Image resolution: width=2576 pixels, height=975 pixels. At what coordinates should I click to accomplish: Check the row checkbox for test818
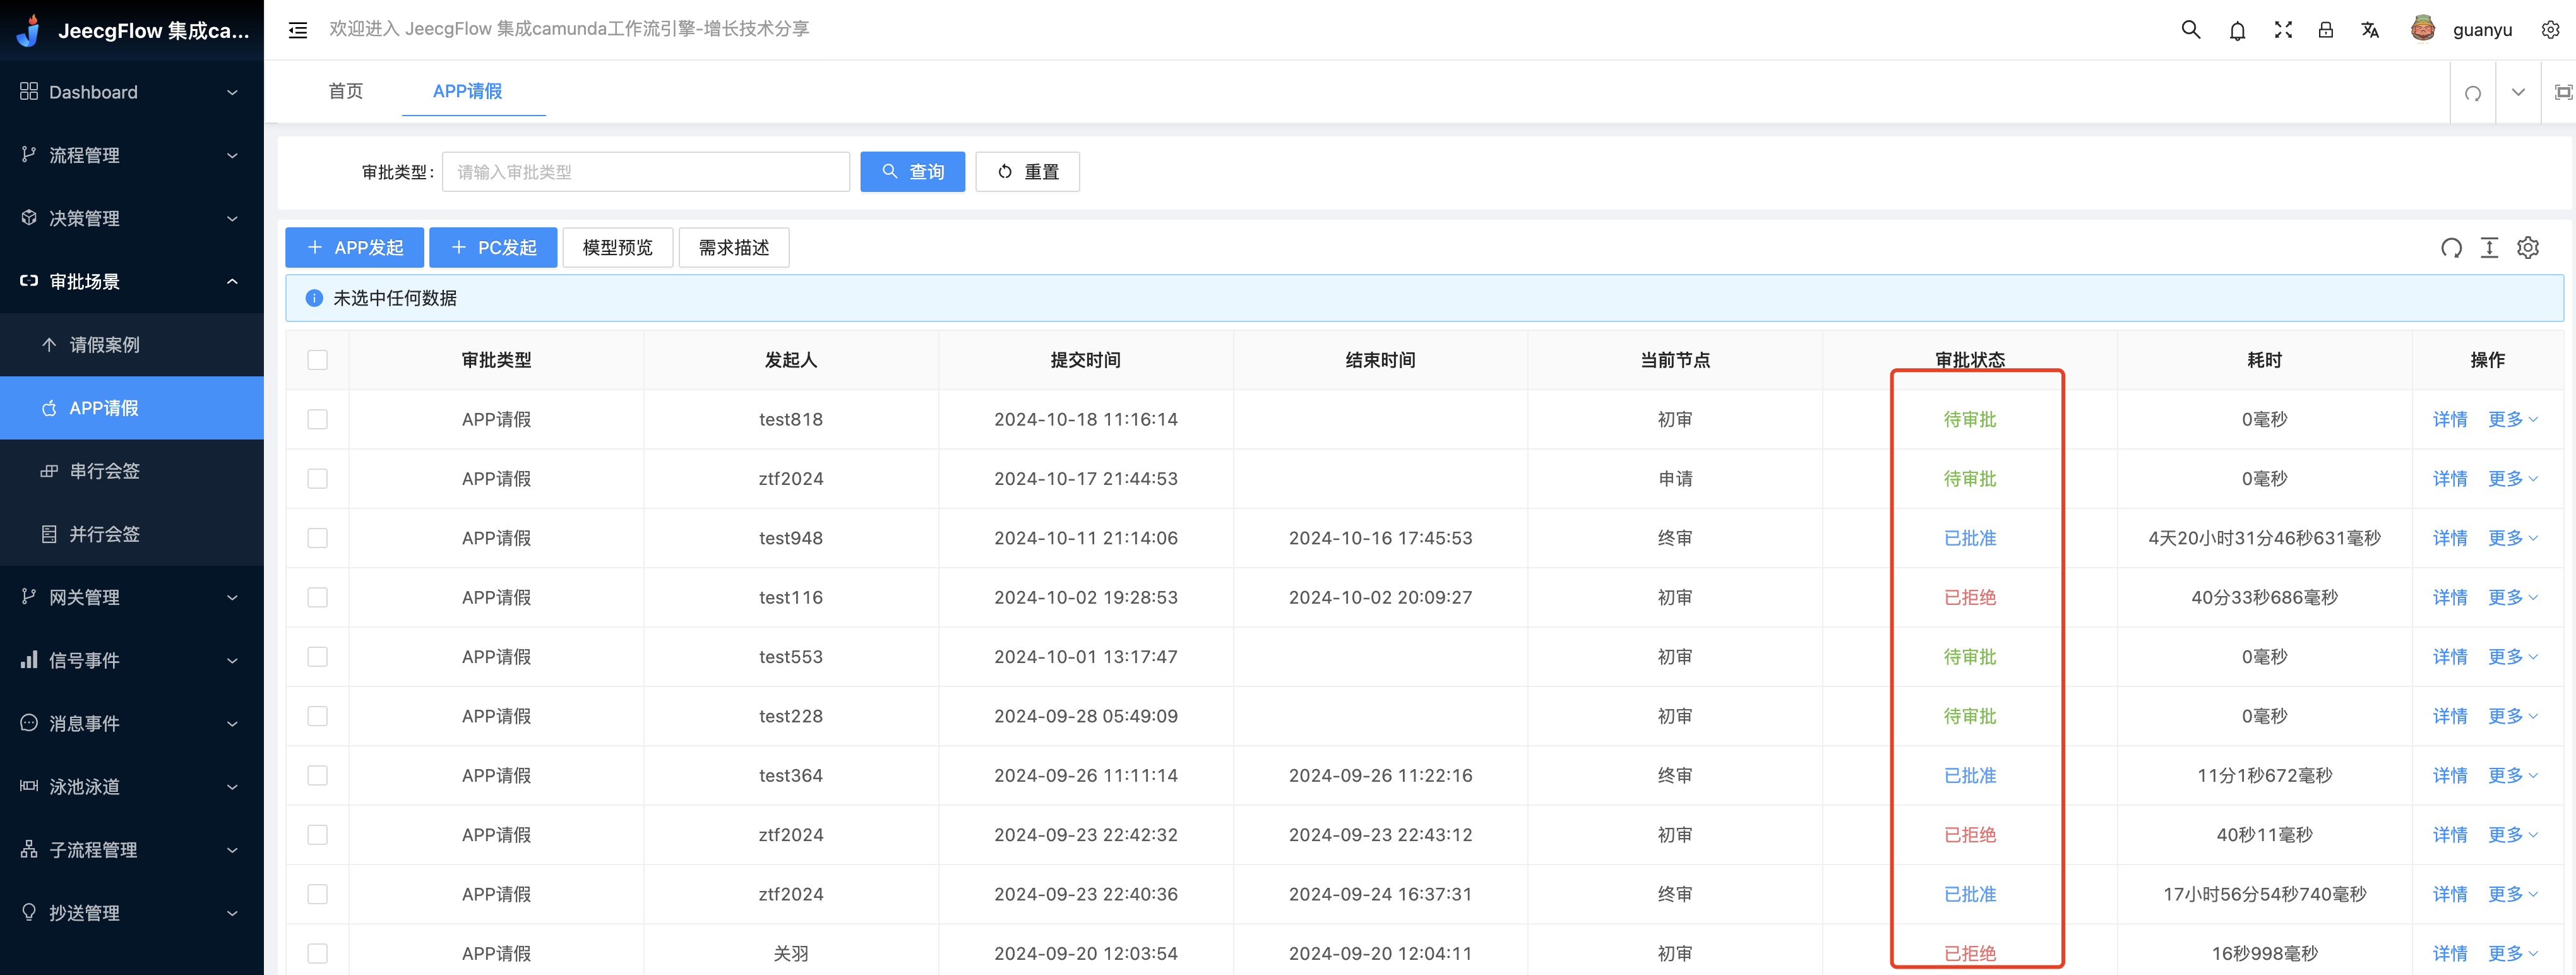(x=317, y=419)
